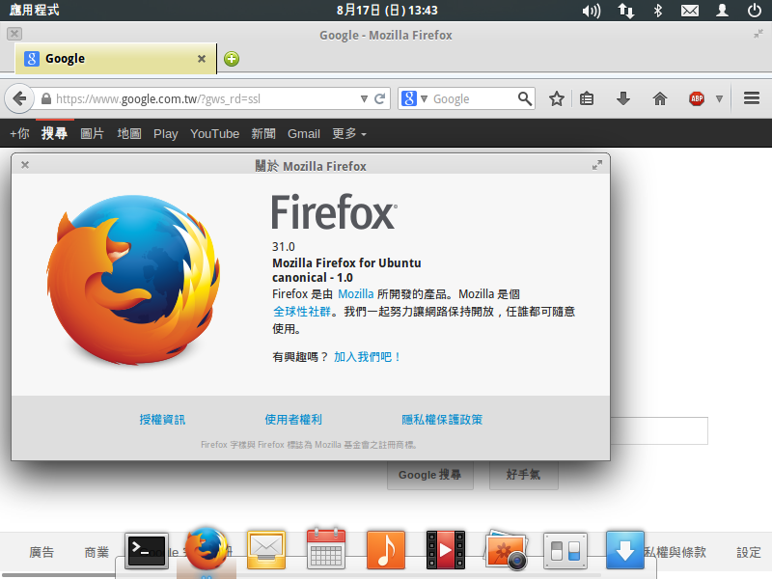Open the photo app in the dock

click(506, 550)
